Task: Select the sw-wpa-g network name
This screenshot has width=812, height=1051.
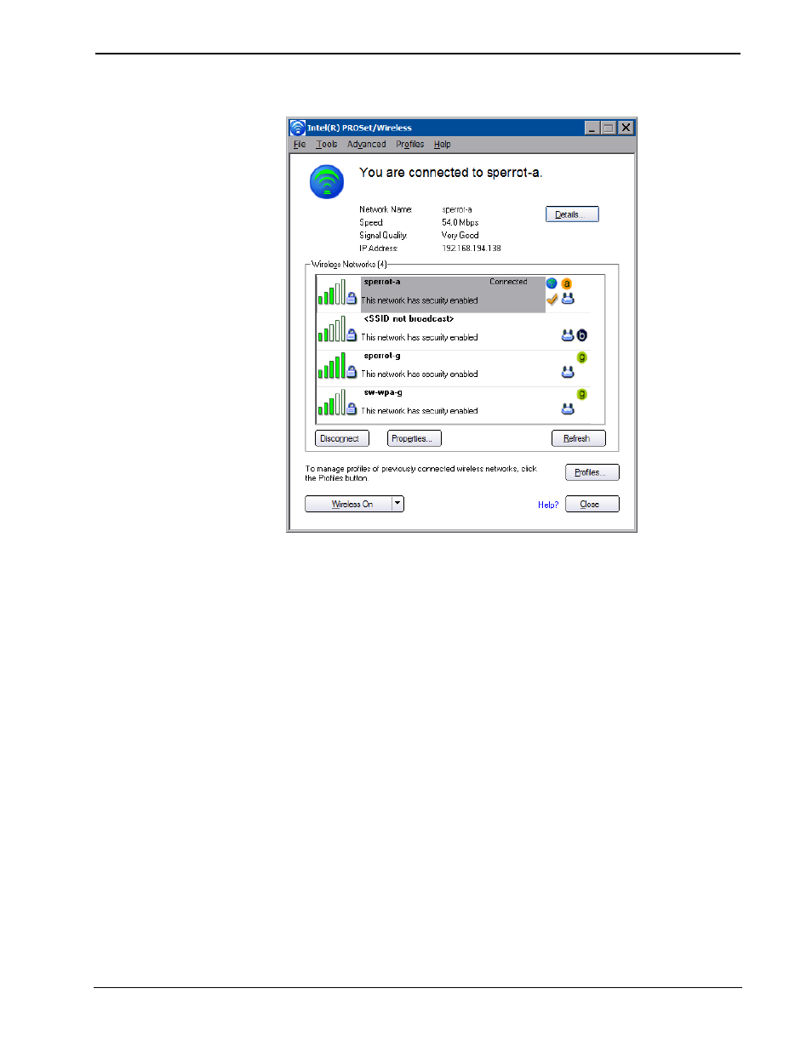Action: 383,392
